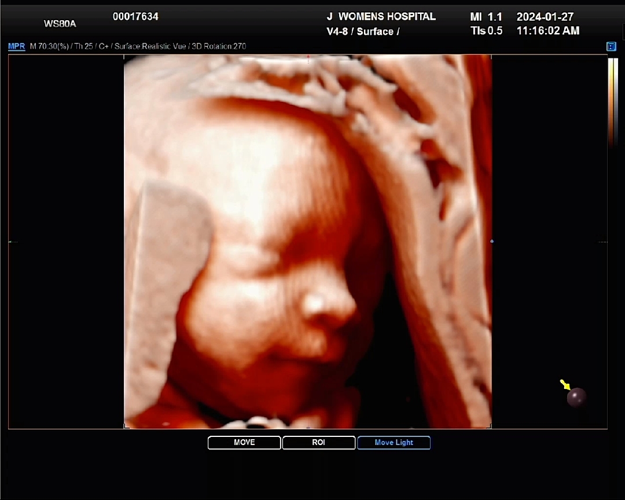Viewport: 625px width, 500px height.
Task: Click the MOVE button
Action: click(x=244, y=443)
